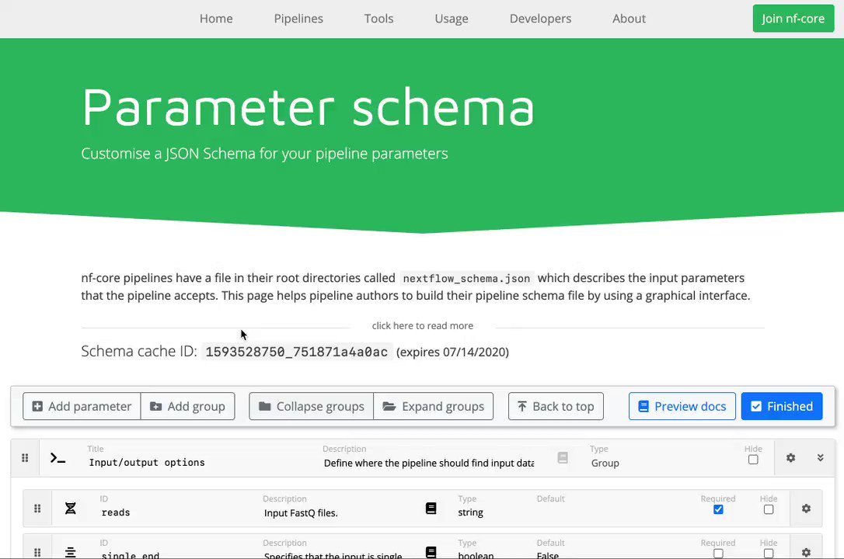
Task: Click the Add group button
Action: (x=187, y=406)
